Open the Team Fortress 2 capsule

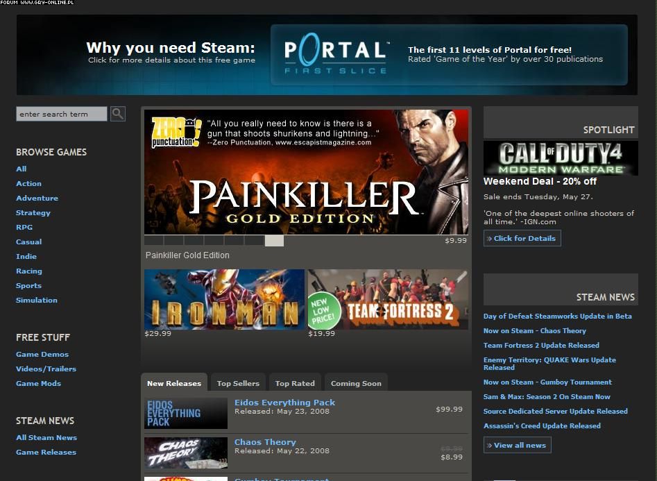pos(388,299)
